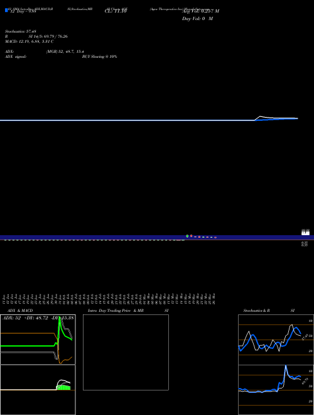Select the 'Stochastics: 57.48' readout
Image resolution: width=314 pixels, height=415 pixels.
point(21,31)
